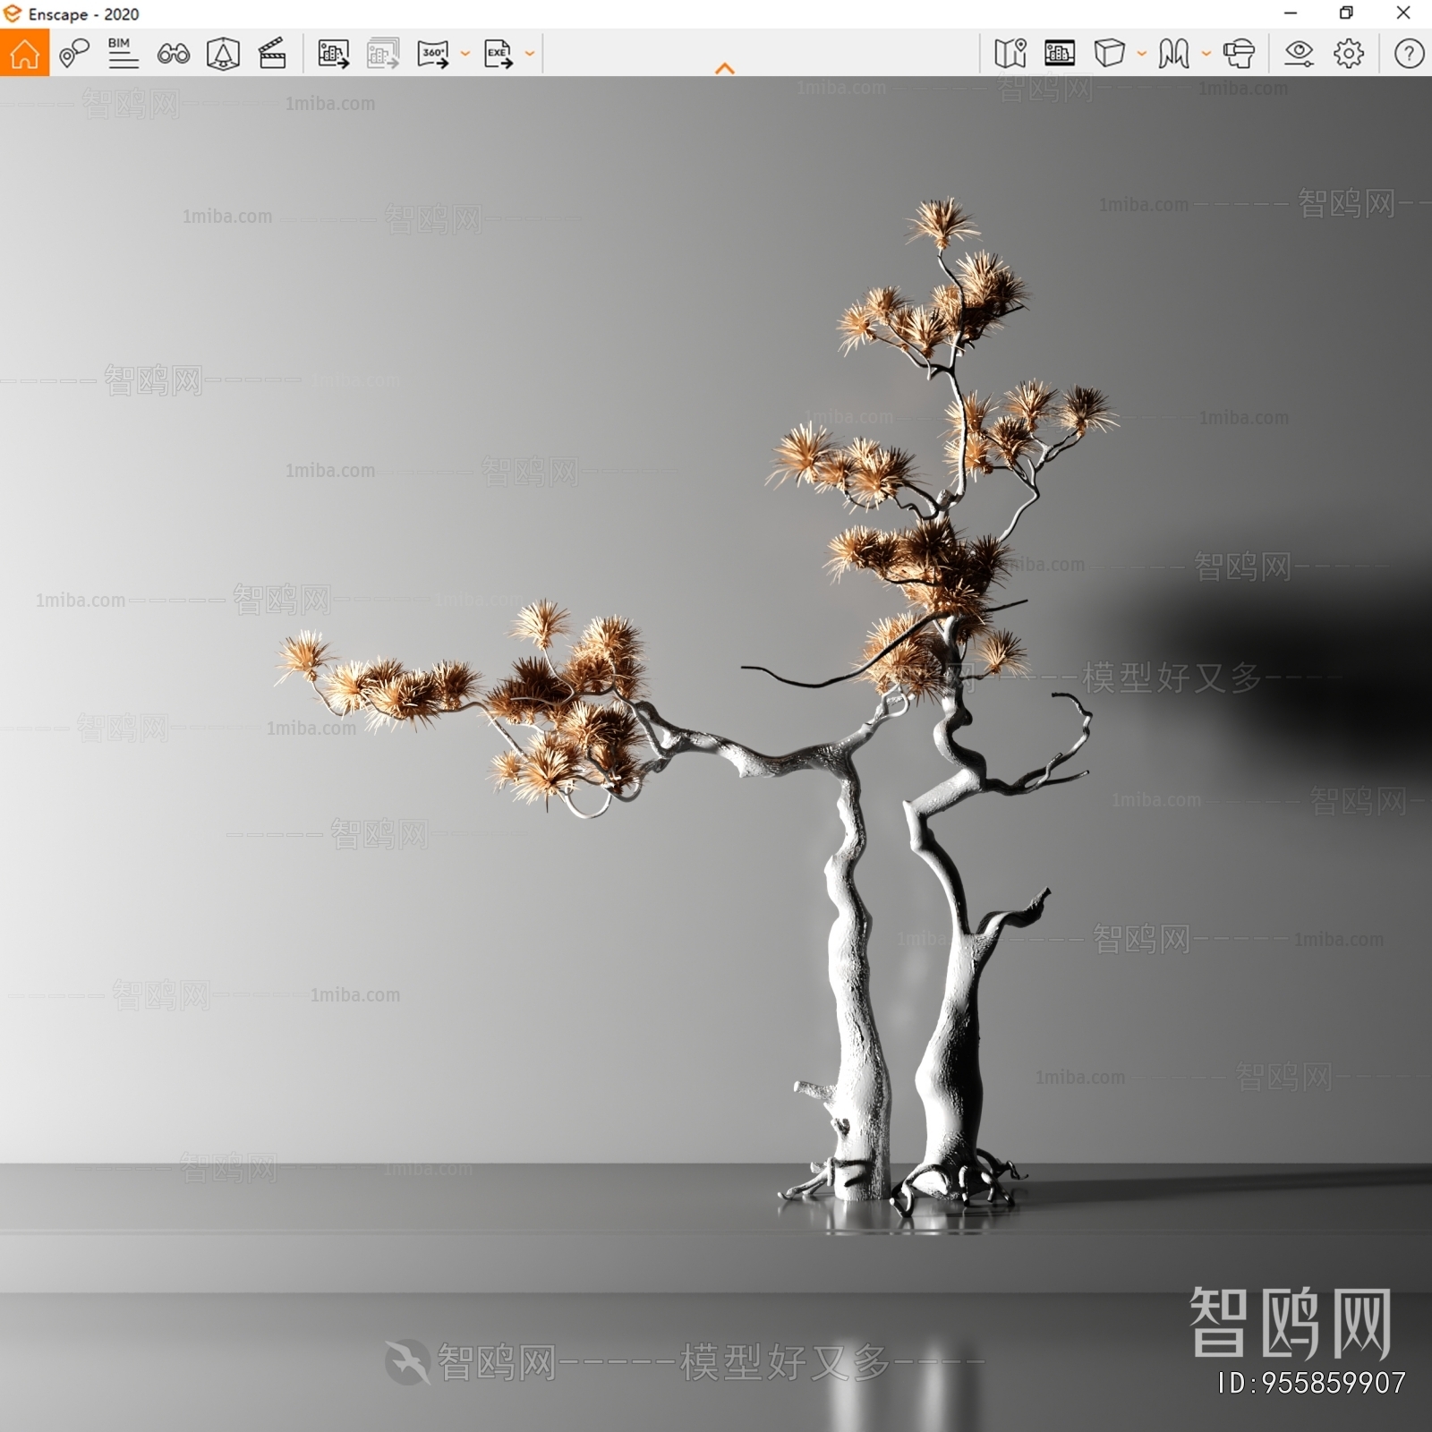Click the cube projection mode icon
This screenshot has height=1432, width=1432.
[1109, 53]
